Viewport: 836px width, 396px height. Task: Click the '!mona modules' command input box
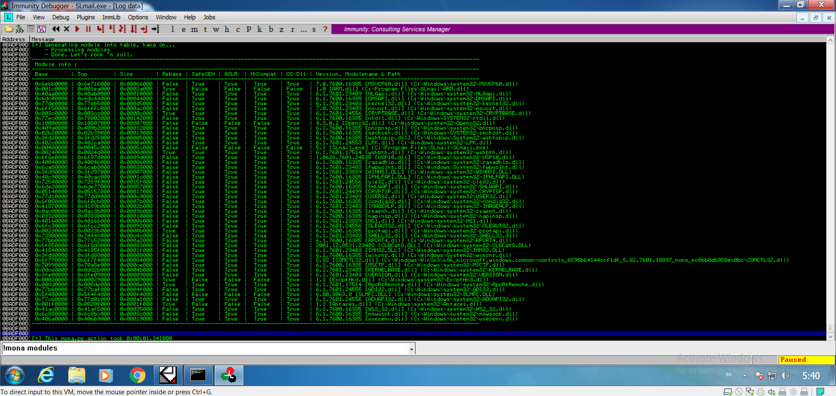pos(205,348)
